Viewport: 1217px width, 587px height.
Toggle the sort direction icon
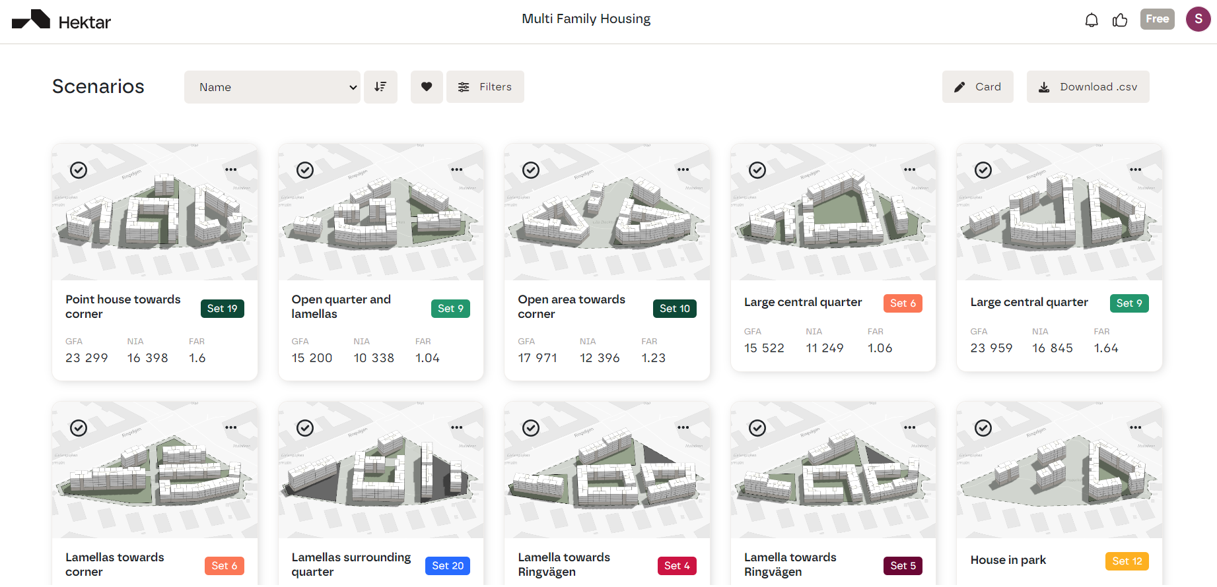pyautogui.click(x=380, y=87)
